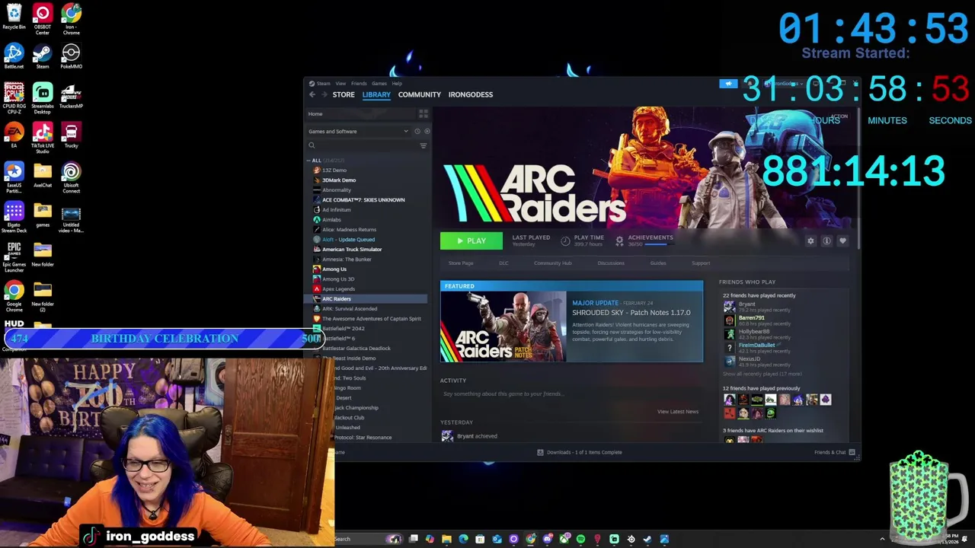Collapse the ALL games category

309,161
